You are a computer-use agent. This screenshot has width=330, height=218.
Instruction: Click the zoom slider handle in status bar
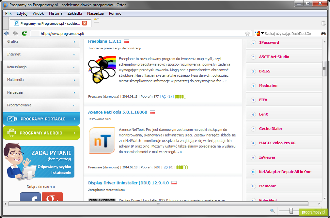coord(291,210)
